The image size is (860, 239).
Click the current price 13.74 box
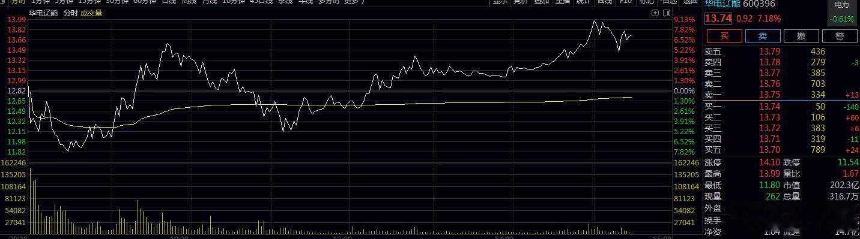tap(718, 19)
